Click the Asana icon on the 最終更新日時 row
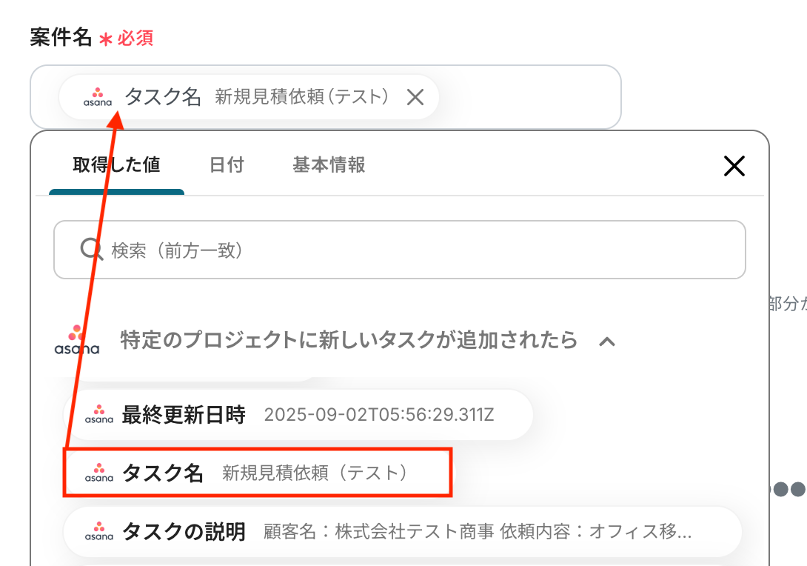The height and width of the screenshot is (566, 807). 98,415
